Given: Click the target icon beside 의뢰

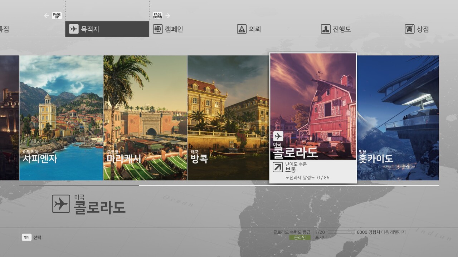Looking at the screenshot, I should 242,29.
